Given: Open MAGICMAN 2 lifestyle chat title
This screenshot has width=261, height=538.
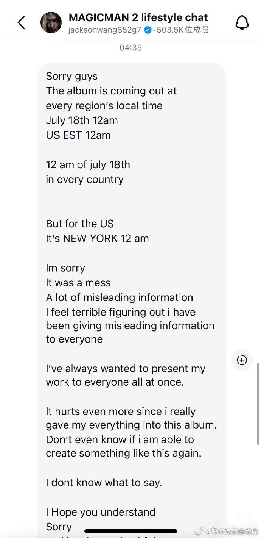Looking at the screenshot, I should (x=138, y=17).
